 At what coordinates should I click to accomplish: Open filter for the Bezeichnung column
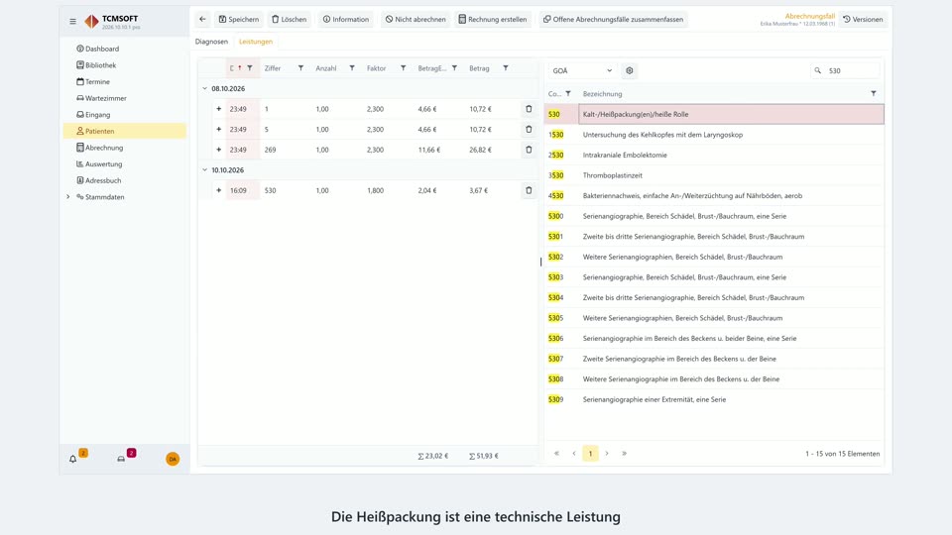(x=874, y=94)
